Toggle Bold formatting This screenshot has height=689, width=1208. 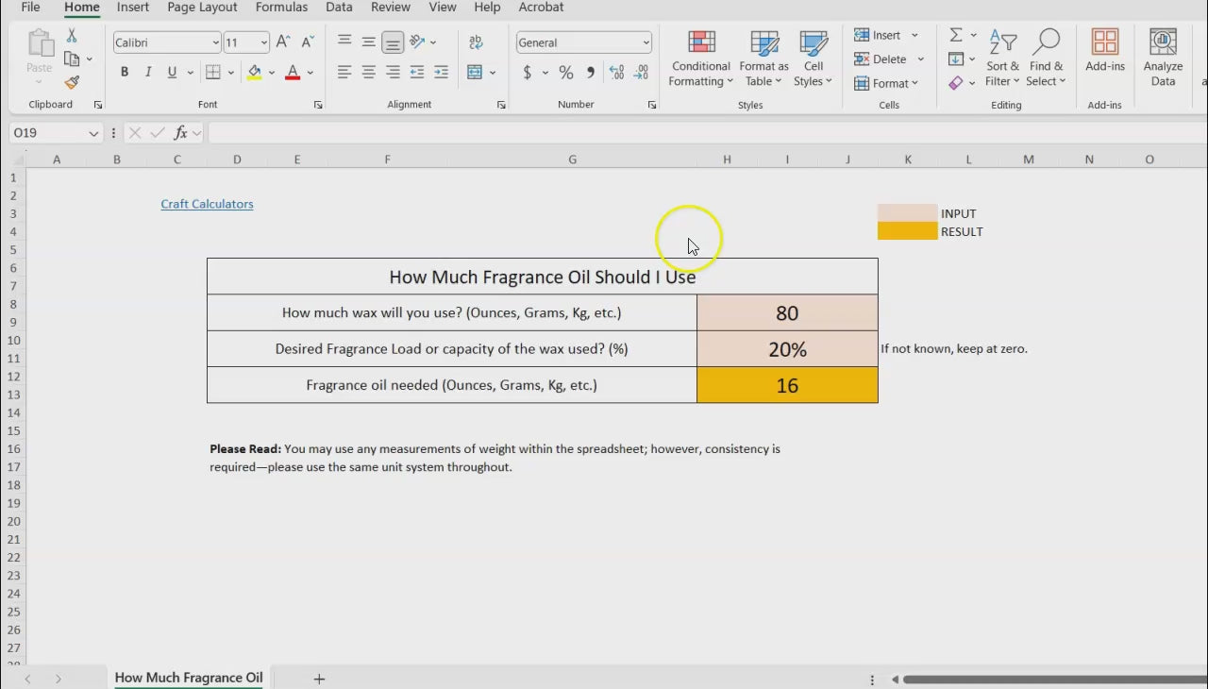125,73
